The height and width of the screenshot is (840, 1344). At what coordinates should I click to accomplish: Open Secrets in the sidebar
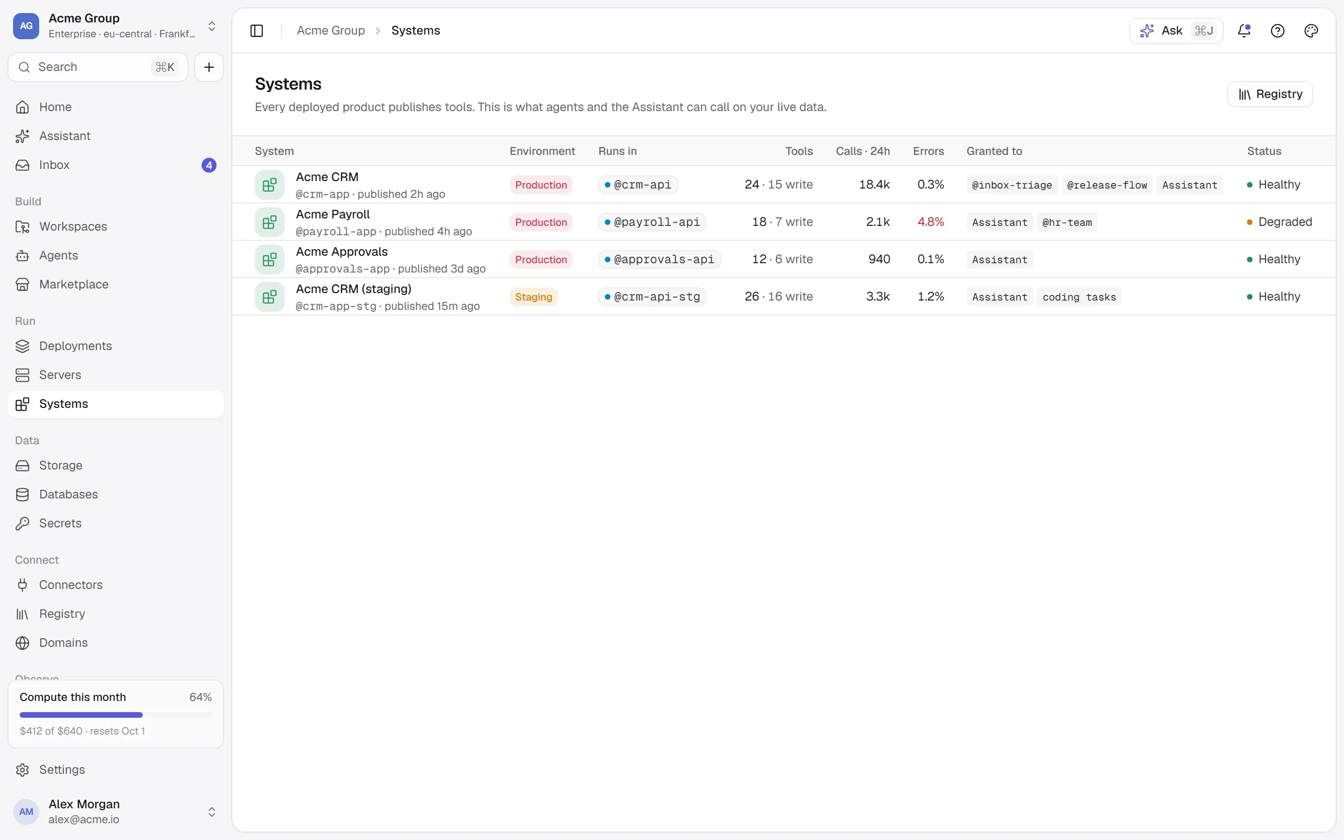[116, 523]
